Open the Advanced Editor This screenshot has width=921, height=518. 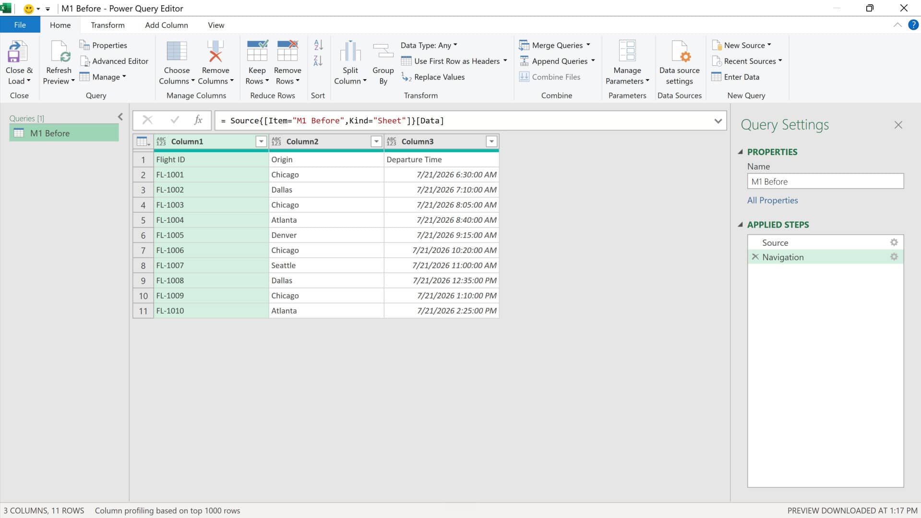tap(114, 61)
